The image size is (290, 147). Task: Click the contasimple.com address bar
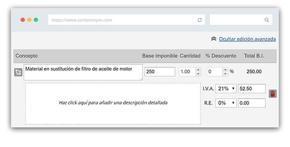point(126,20)
